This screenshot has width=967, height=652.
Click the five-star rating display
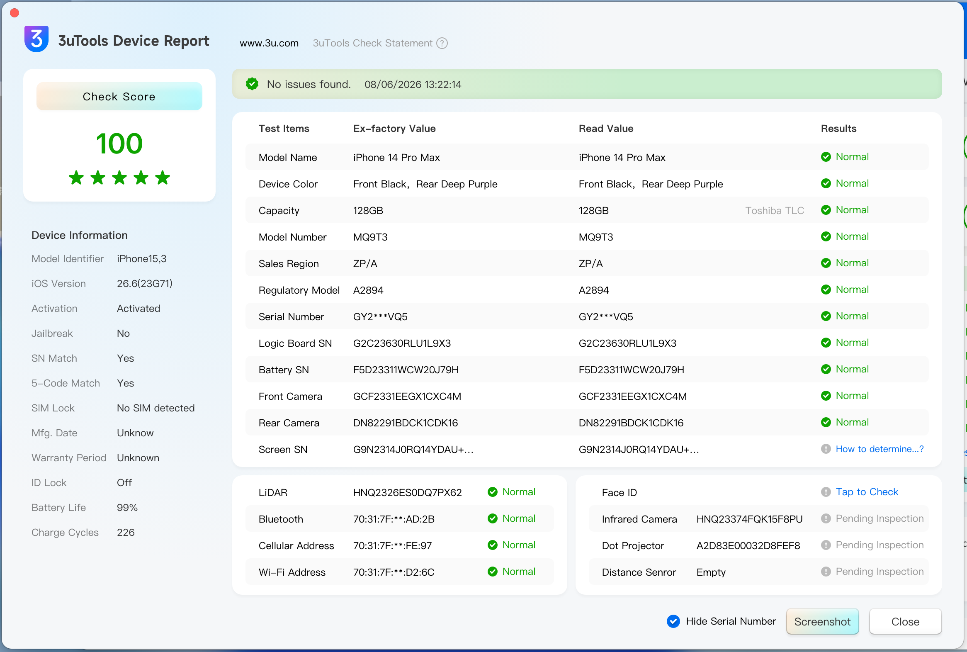[119, 178]
